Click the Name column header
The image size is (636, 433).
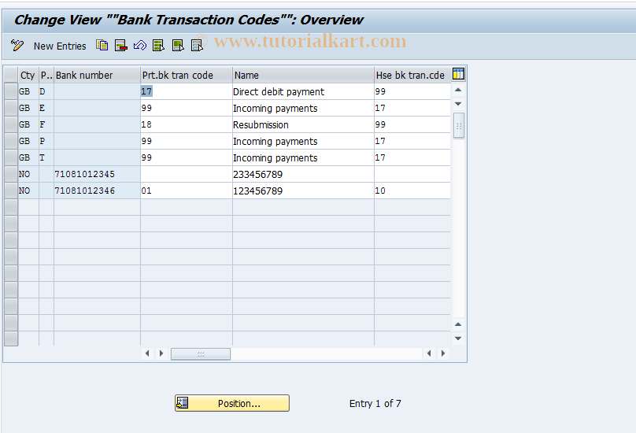[303, 75]
